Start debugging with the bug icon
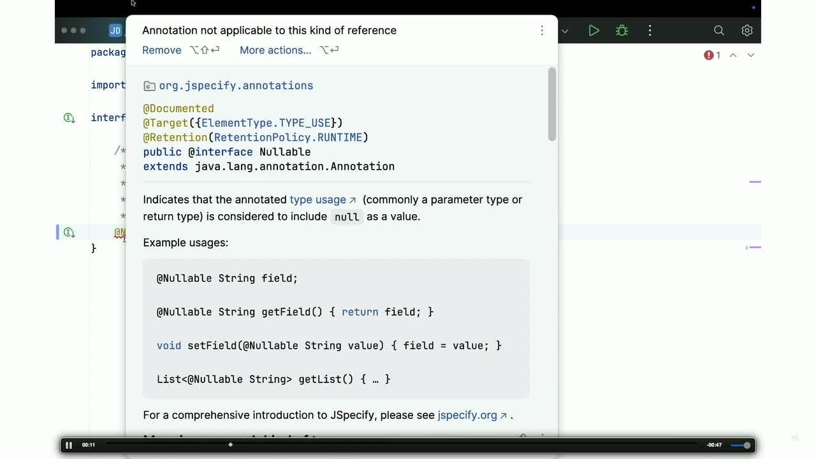Image resolution: width=816 pixels, height=459 pixels. point(622,31)
